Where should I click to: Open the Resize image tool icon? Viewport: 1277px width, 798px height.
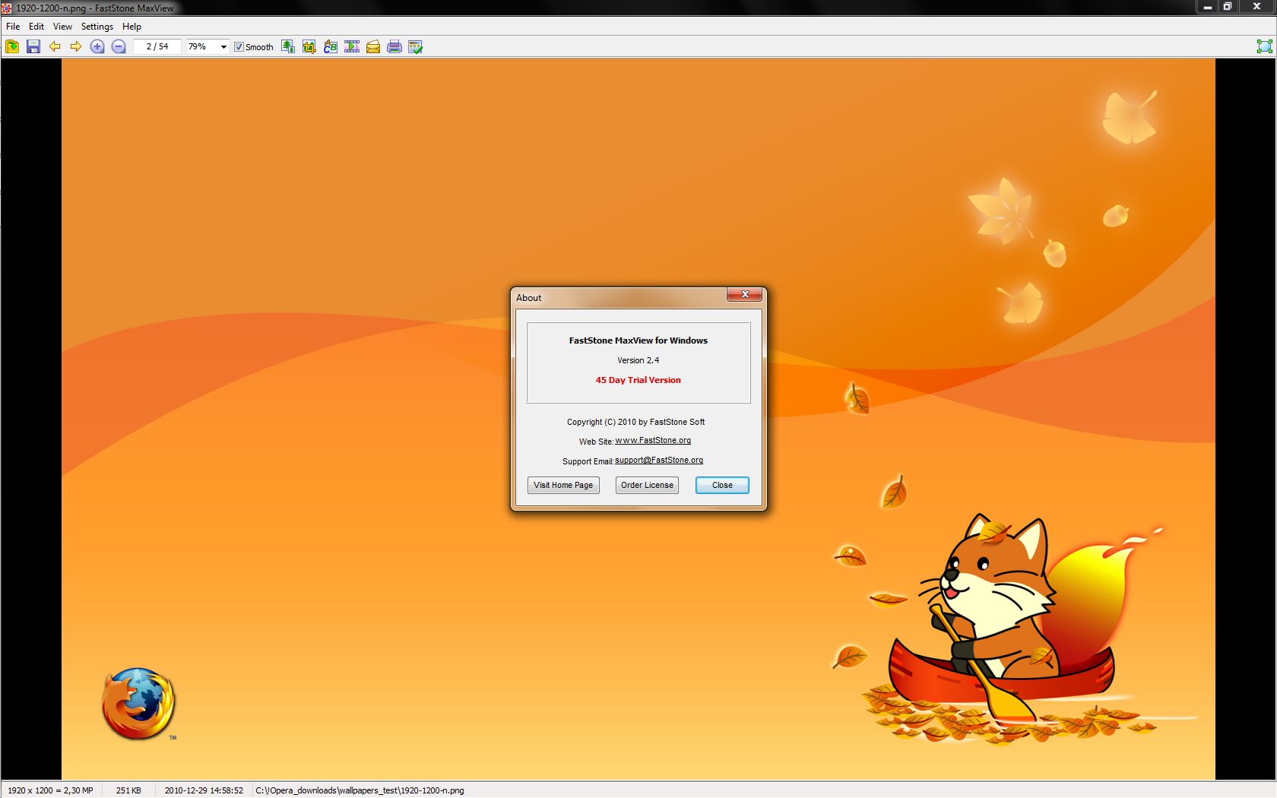coord(288,47)
